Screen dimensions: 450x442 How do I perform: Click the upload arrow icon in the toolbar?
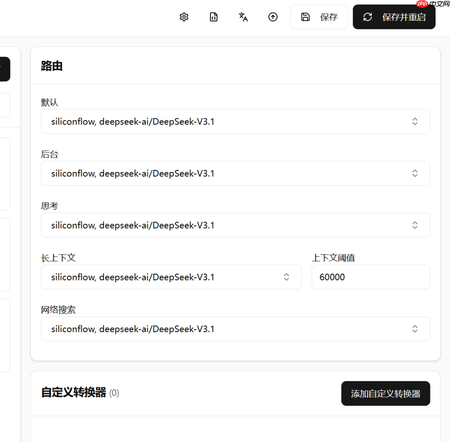pyautogui.click(x=273, y=17)
